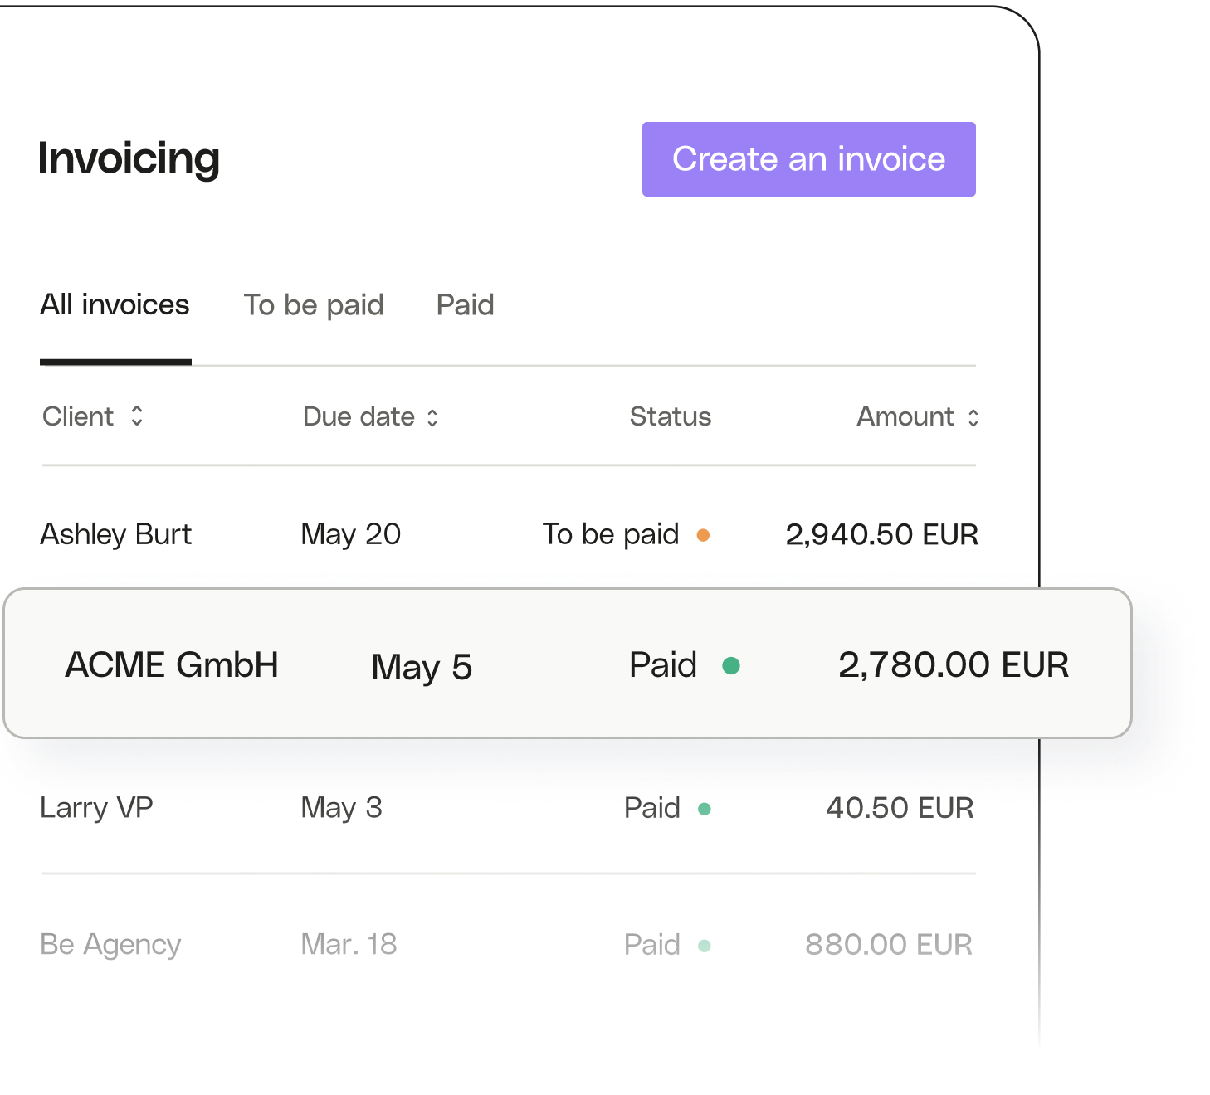Viewport: 1210px width, 1095px height.
Task: Open the Be Agency invoice
Action: pos(509,945)
